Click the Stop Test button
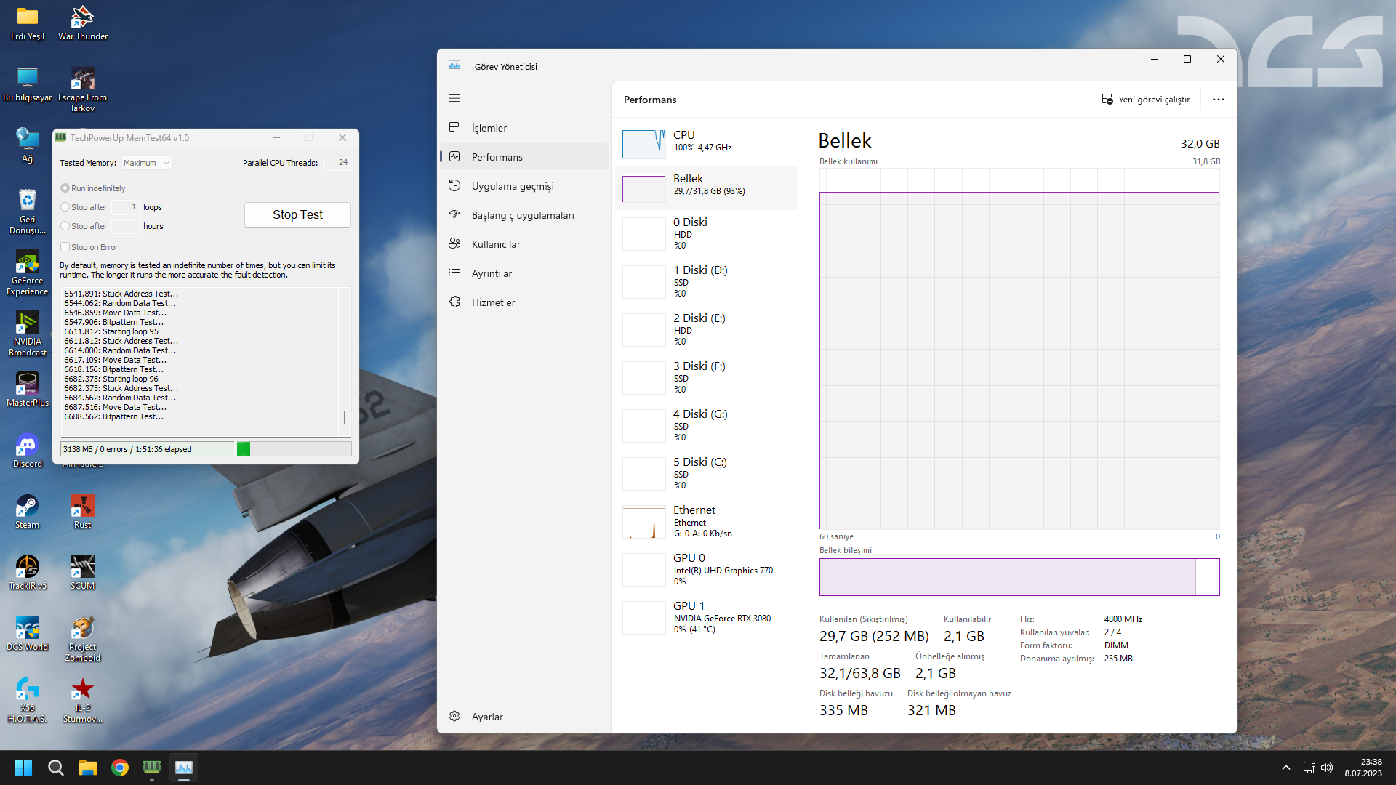 tap(297, 214)
